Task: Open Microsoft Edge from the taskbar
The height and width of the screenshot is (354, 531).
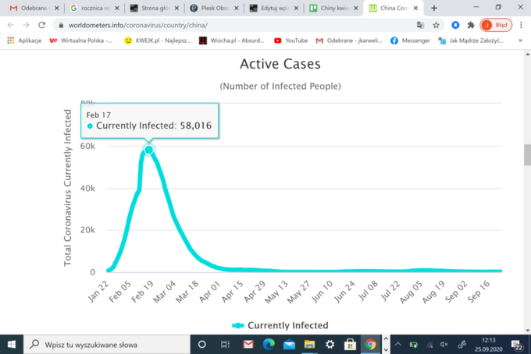Action: [x=268, y=344]
